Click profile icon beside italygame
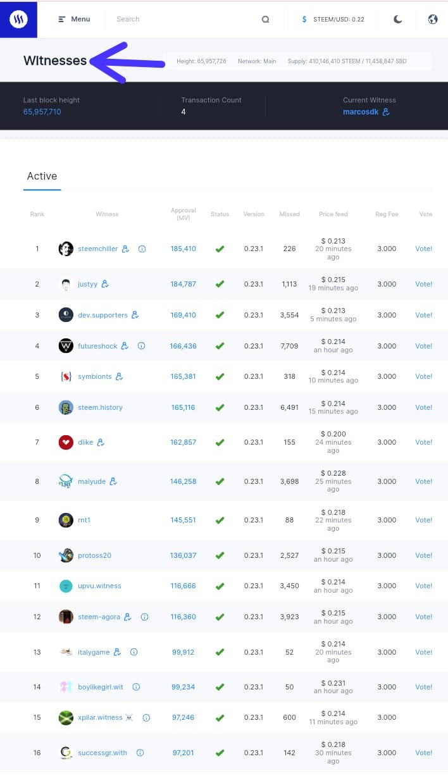The height and width of the screenshot is (778, 448). (117, 652)
